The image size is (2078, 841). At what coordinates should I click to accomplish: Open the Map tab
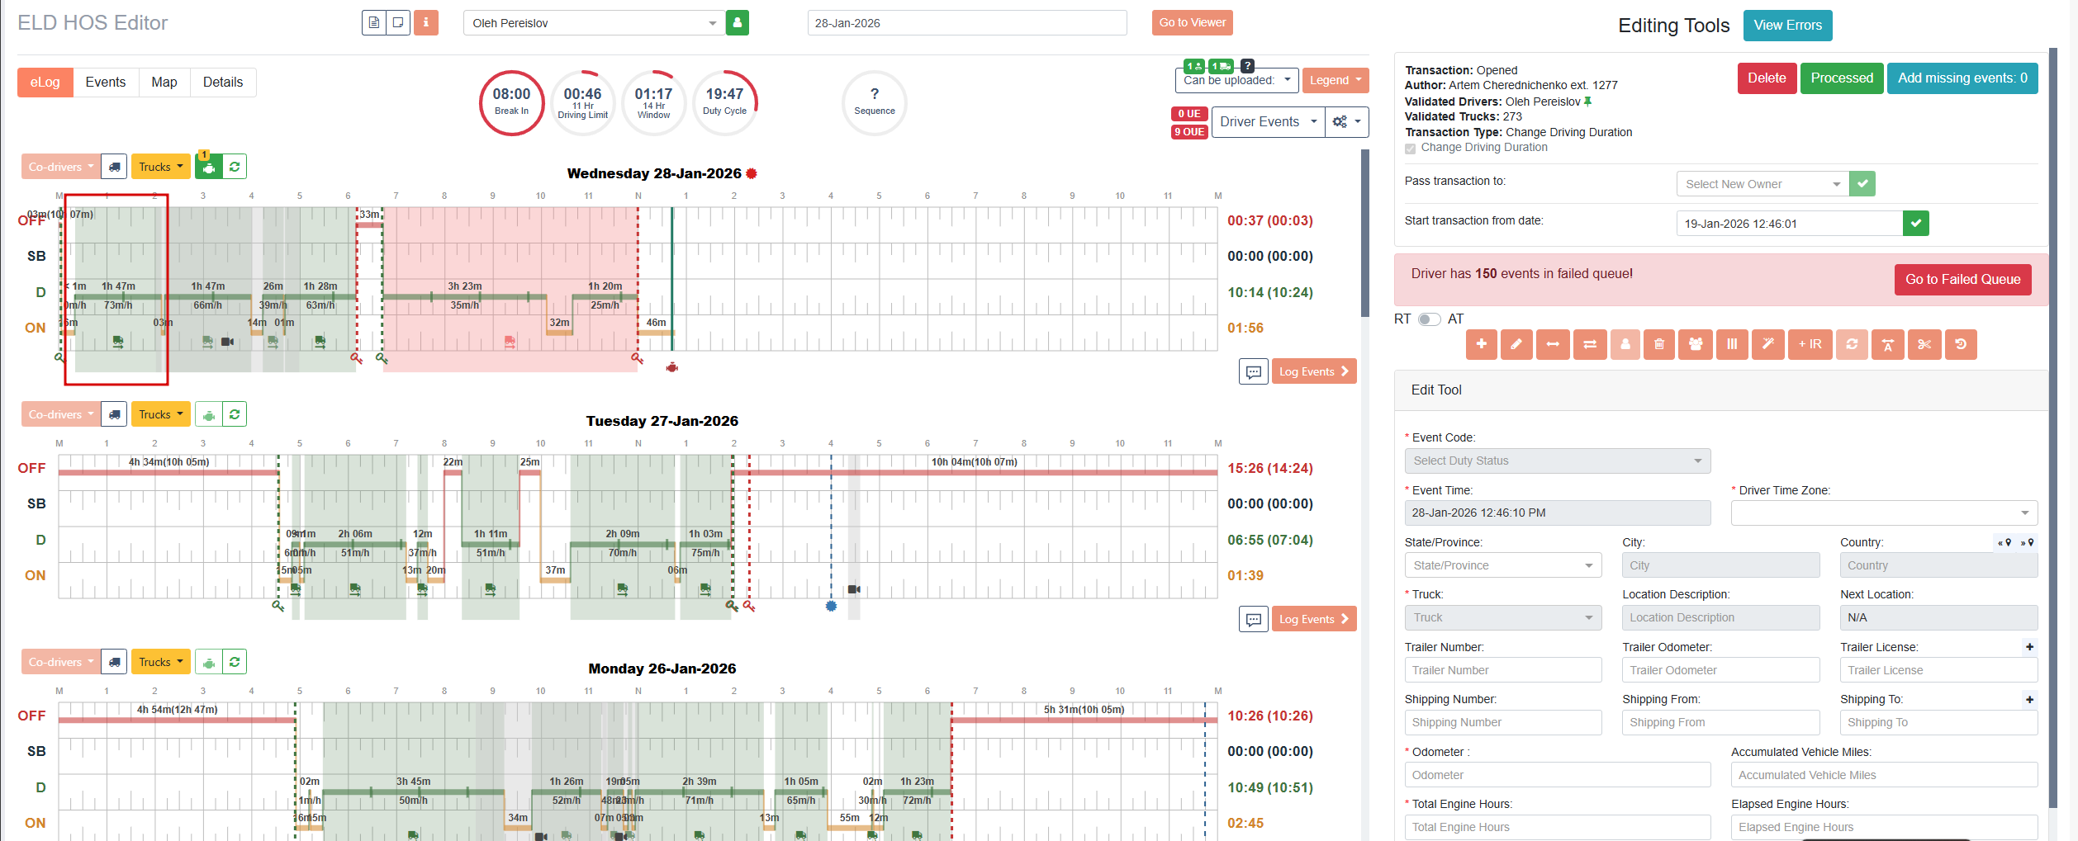[x=164, y=83]
